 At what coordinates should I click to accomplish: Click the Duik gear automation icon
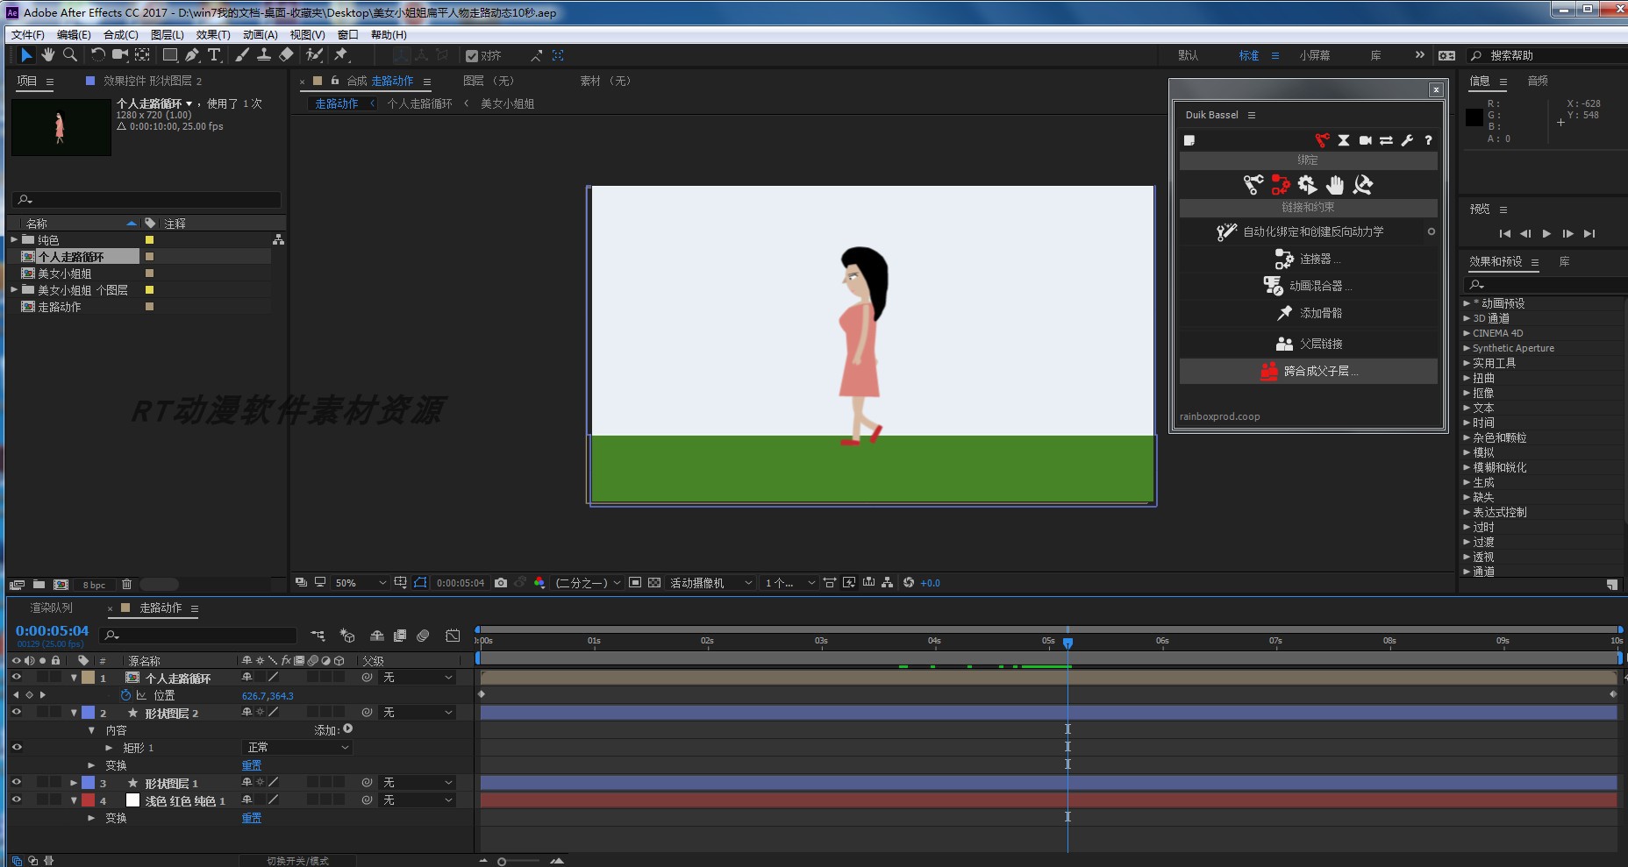[1307, 185]
